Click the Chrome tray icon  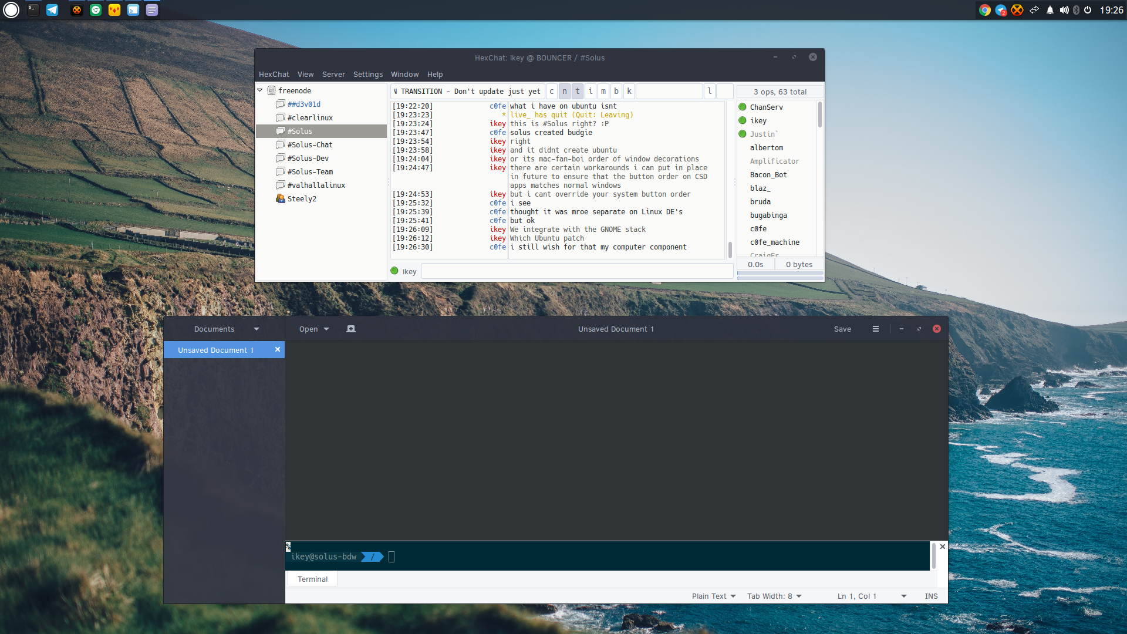[x=985, y=10]
